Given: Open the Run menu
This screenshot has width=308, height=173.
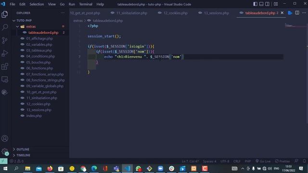Looking at the screenshot, I should 72,4.
